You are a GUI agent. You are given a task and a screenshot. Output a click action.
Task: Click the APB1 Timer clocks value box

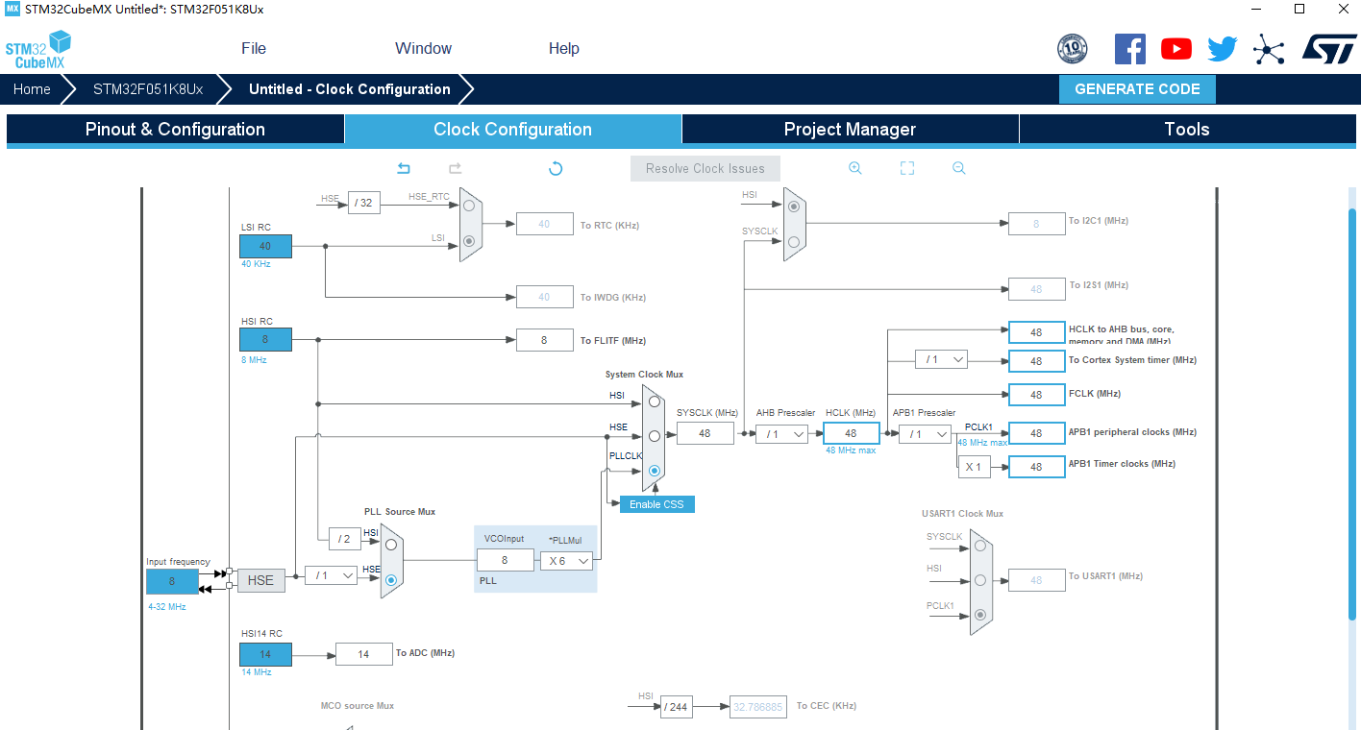[x=1036, y=467]
